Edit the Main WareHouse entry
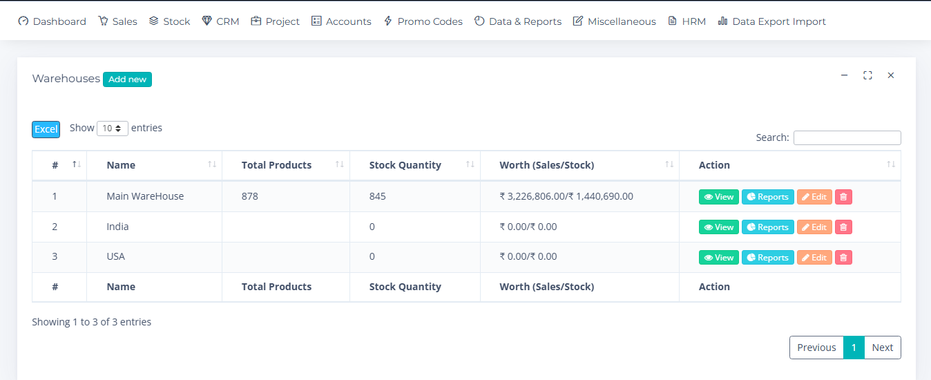Screen dimensions: 931x380 (x=814, y=197)
